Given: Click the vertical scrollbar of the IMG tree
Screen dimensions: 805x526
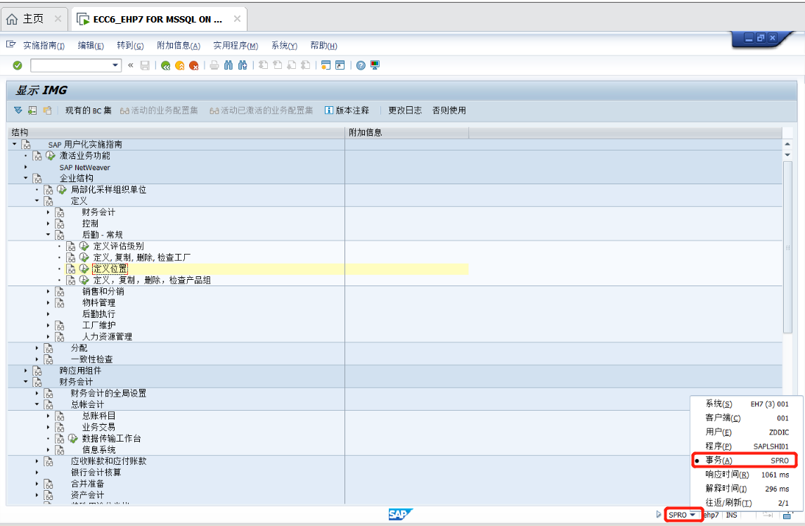Looking at the screenshot, I should click(x=787, y=247).
